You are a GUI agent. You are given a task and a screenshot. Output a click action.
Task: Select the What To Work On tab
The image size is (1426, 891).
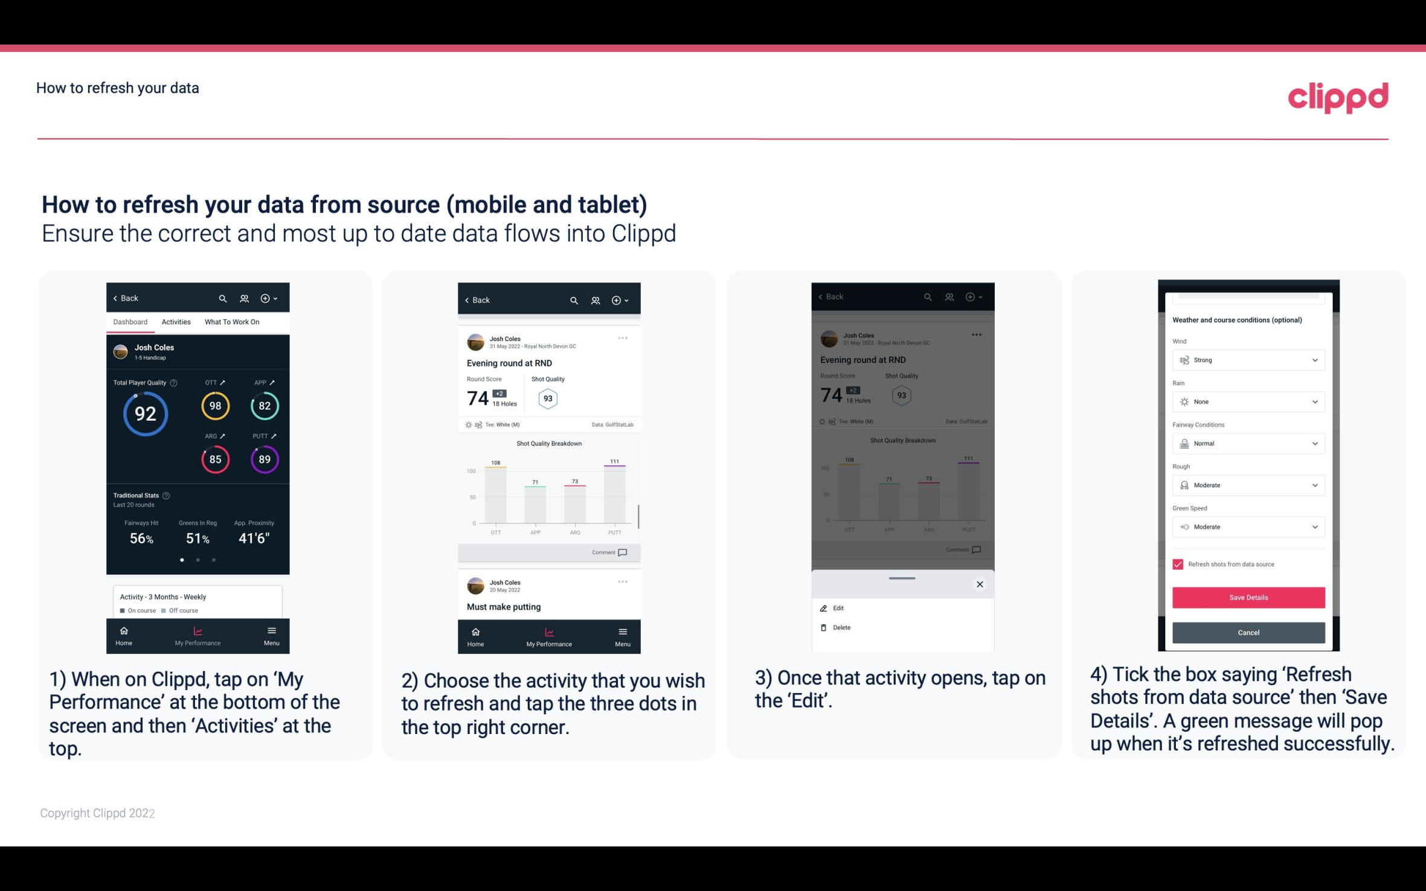click(x=229, y=321)
